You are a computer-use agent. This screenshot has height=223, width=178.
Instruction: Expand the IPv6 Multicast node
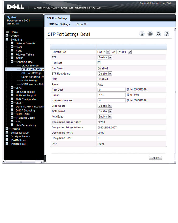[7, 143]
